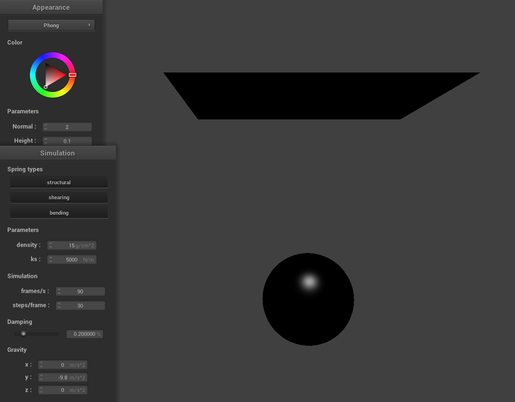
Task: Click the Height value stepper arrows
Action: click(46, 141)
